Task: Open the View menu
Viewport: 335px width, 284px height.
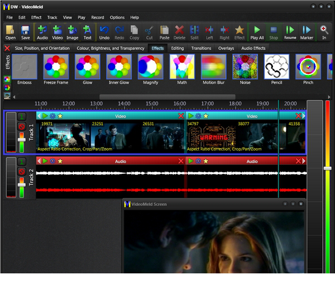Action: pos(68,17)
